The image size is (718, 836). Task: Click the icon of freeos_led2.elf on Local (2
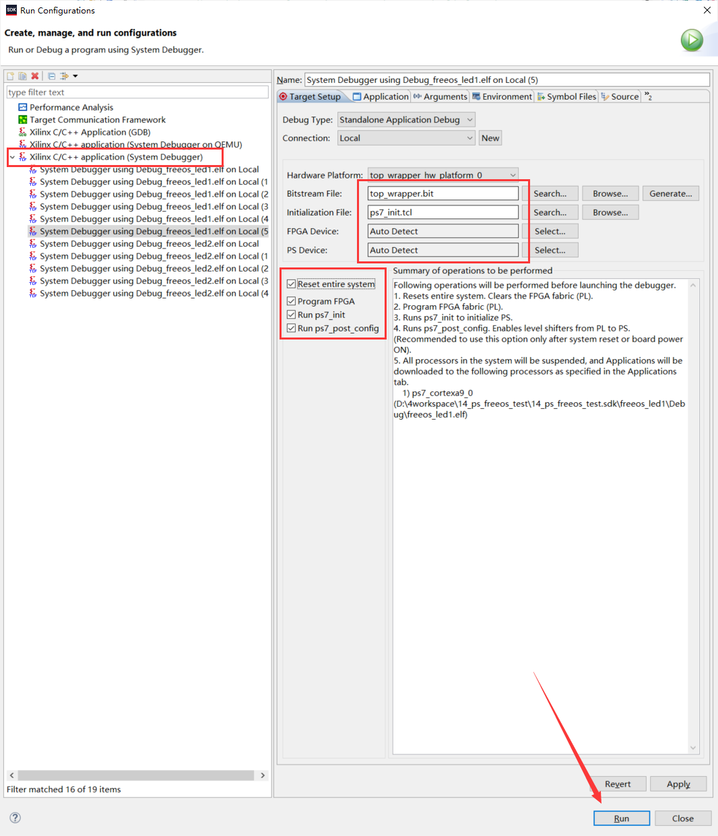coord(33,268)
